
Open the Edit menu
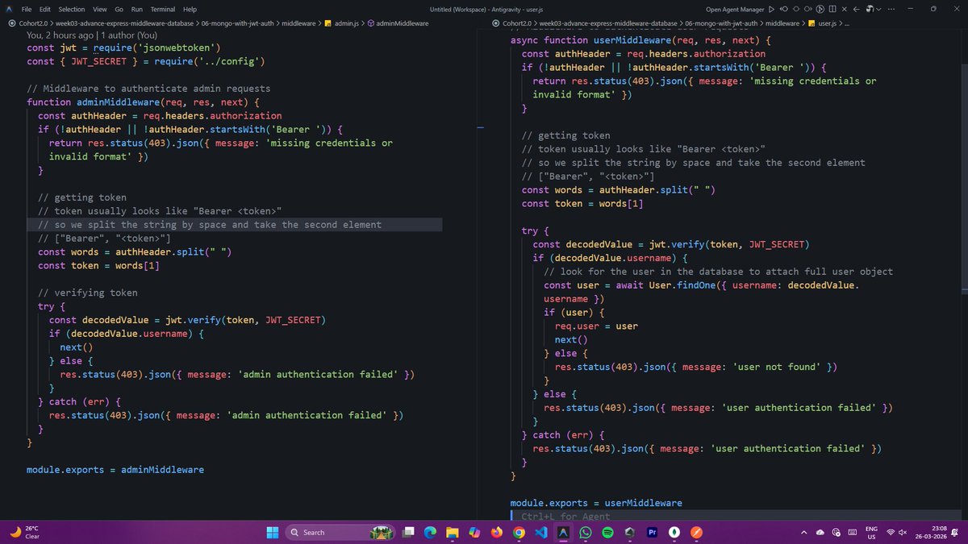pyautogui.click(x=44, y=9)
